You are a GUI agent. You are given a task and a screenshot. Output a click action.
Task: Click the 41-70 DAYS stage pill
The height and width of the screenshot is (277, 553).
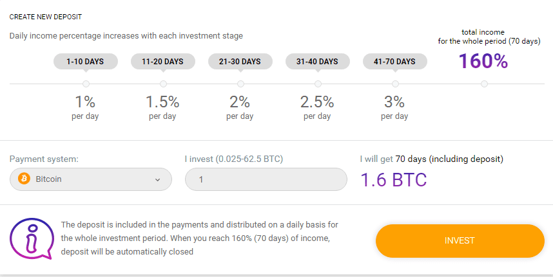click(394, 62)
